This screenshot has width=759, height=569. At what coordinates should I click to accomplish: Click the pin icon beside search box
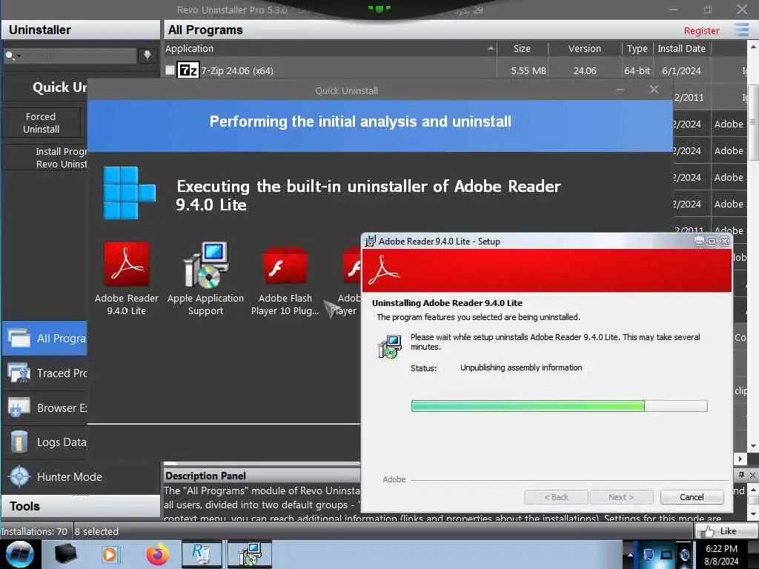(x=148, y=55)
